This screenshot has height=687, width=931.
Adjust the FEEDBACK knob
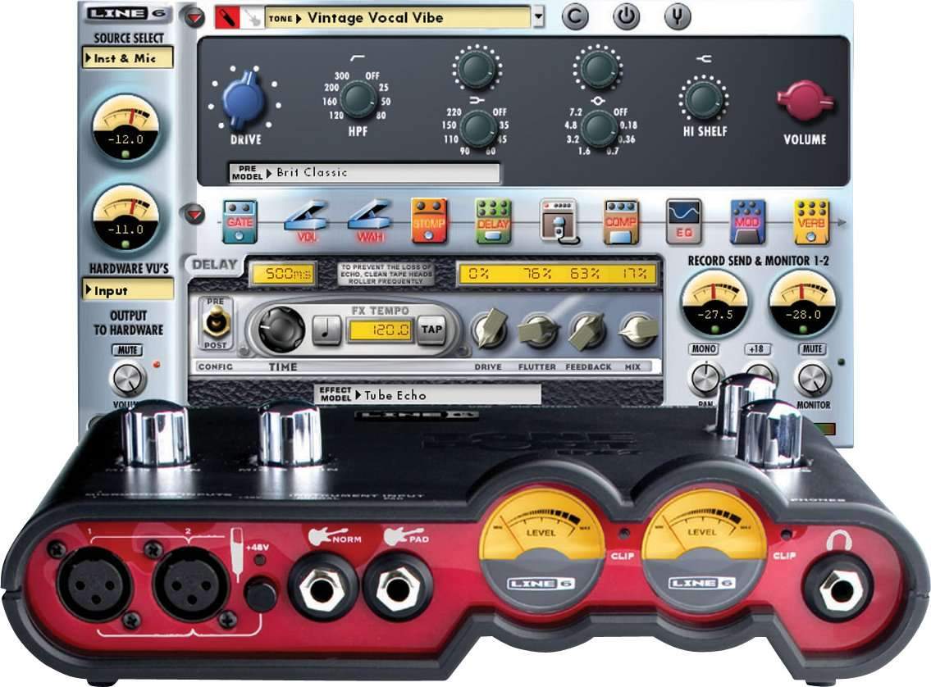(588, 330)
